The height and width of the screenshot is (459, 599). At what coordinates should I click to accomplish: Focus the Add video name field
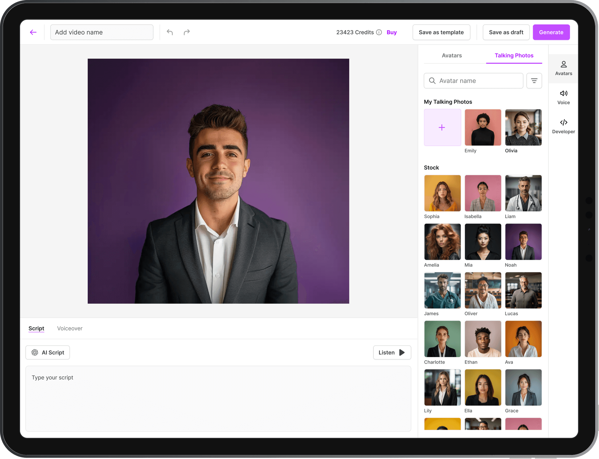[102, 32]
